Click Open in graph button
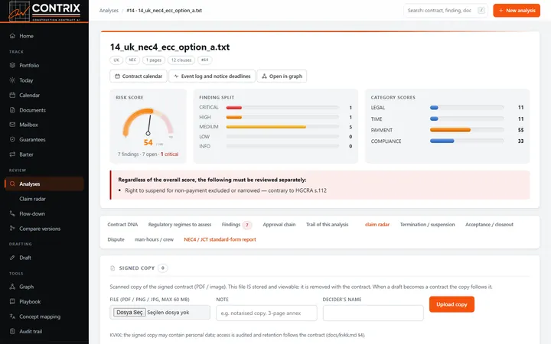The height and width of the screenshot is (344, 551). coord(282,76)
